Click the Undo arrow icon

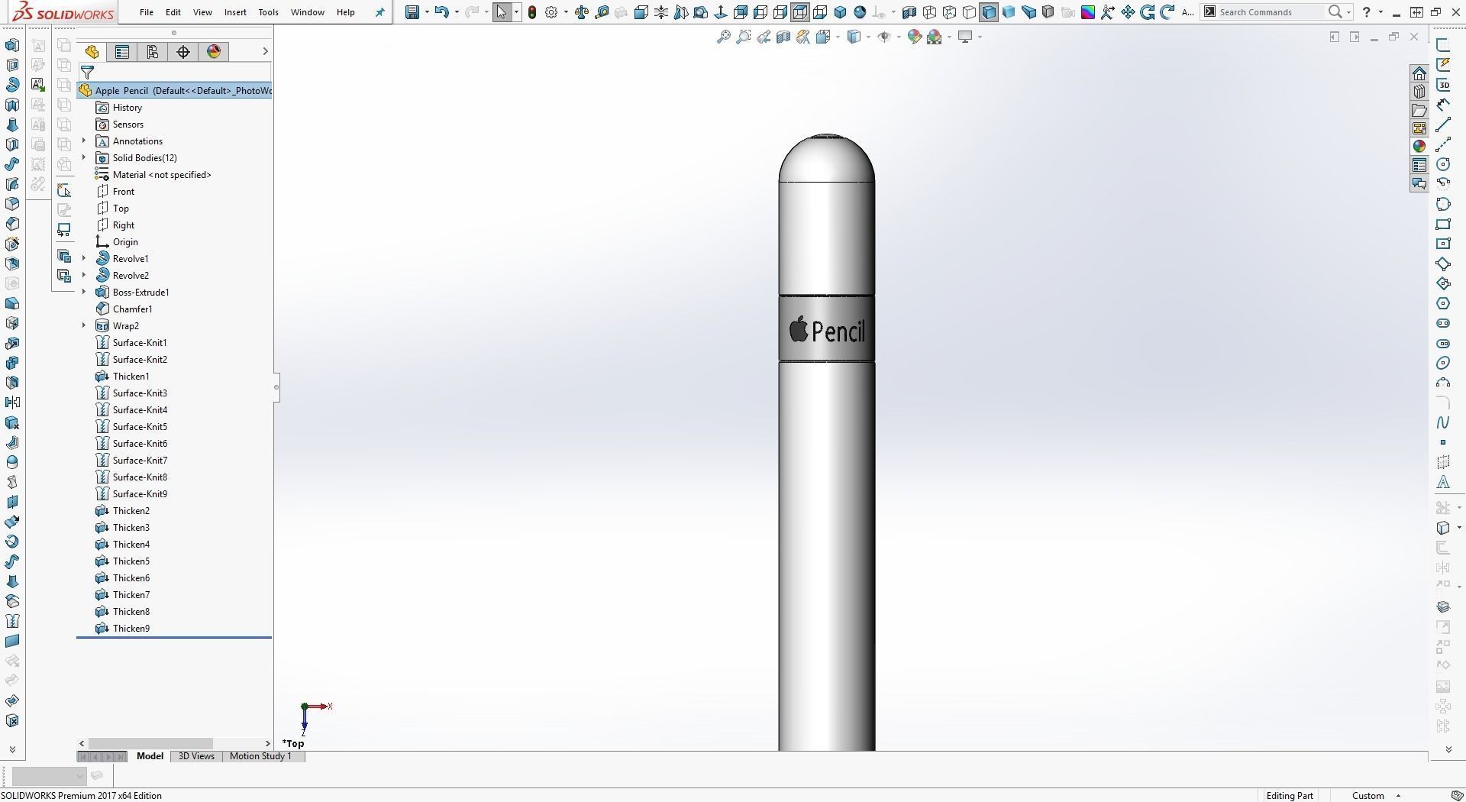click(x=441, y=12)
